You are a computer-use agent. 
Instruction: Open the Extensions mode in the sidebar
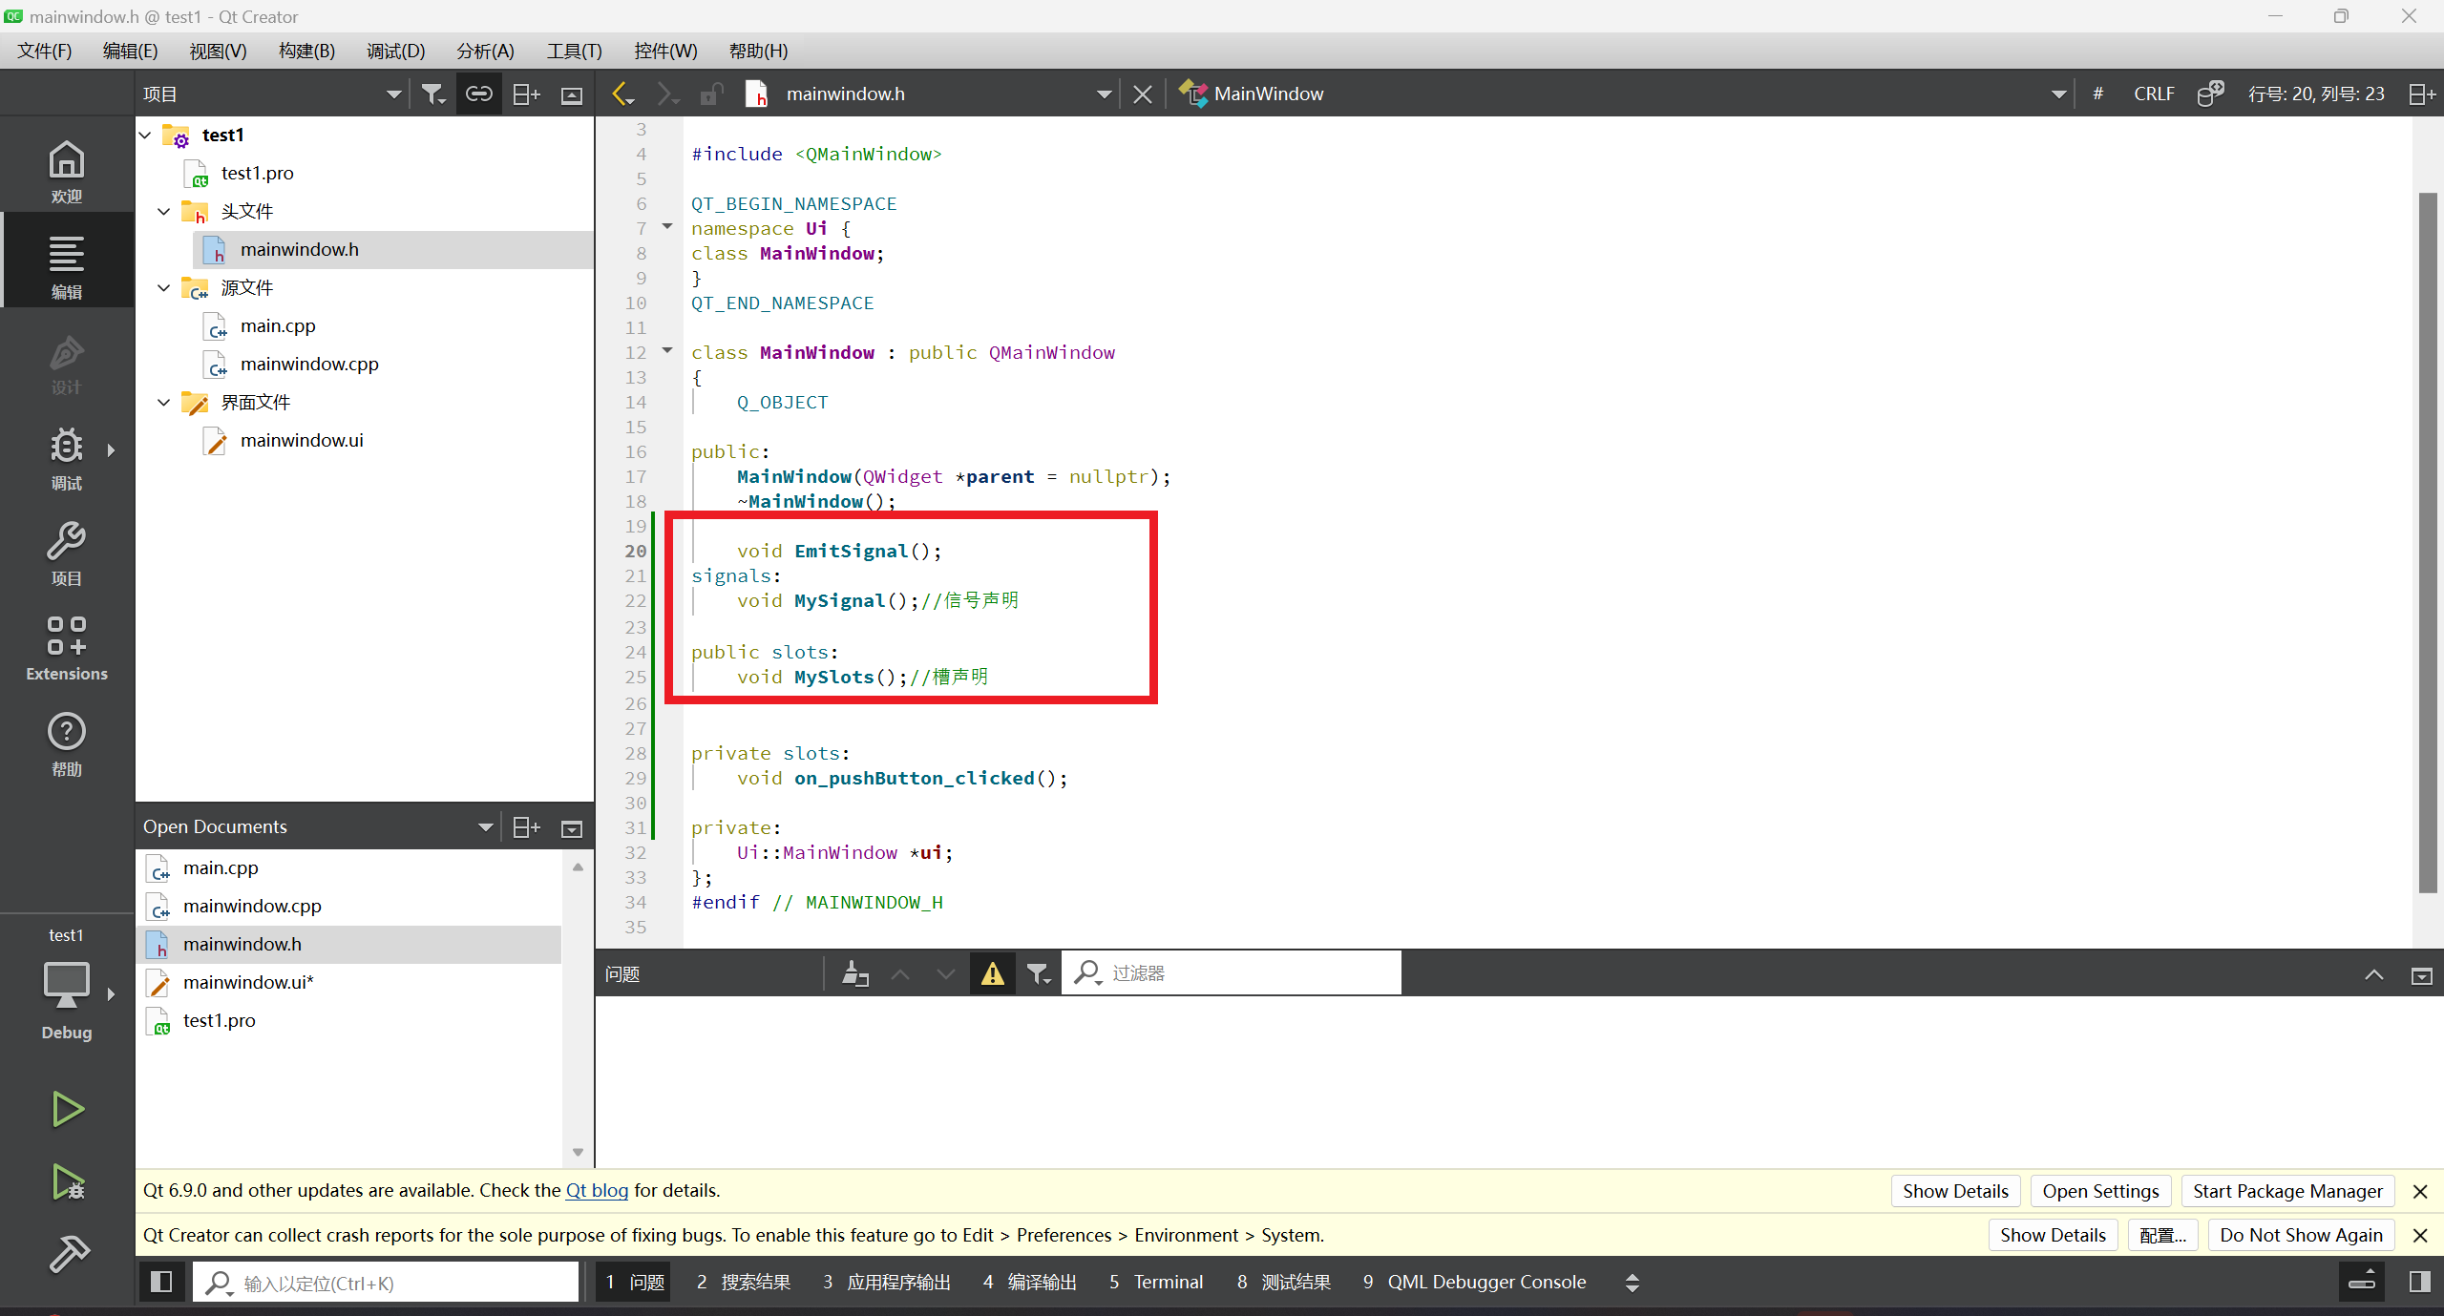[67, 648]
